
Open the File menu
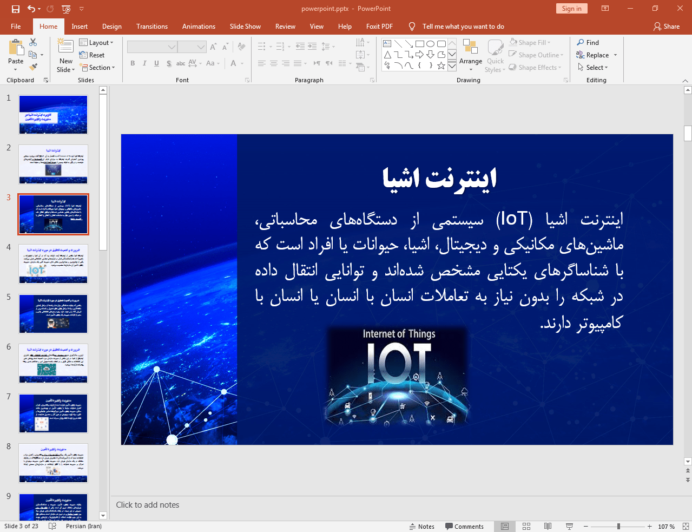pos(16,27)
